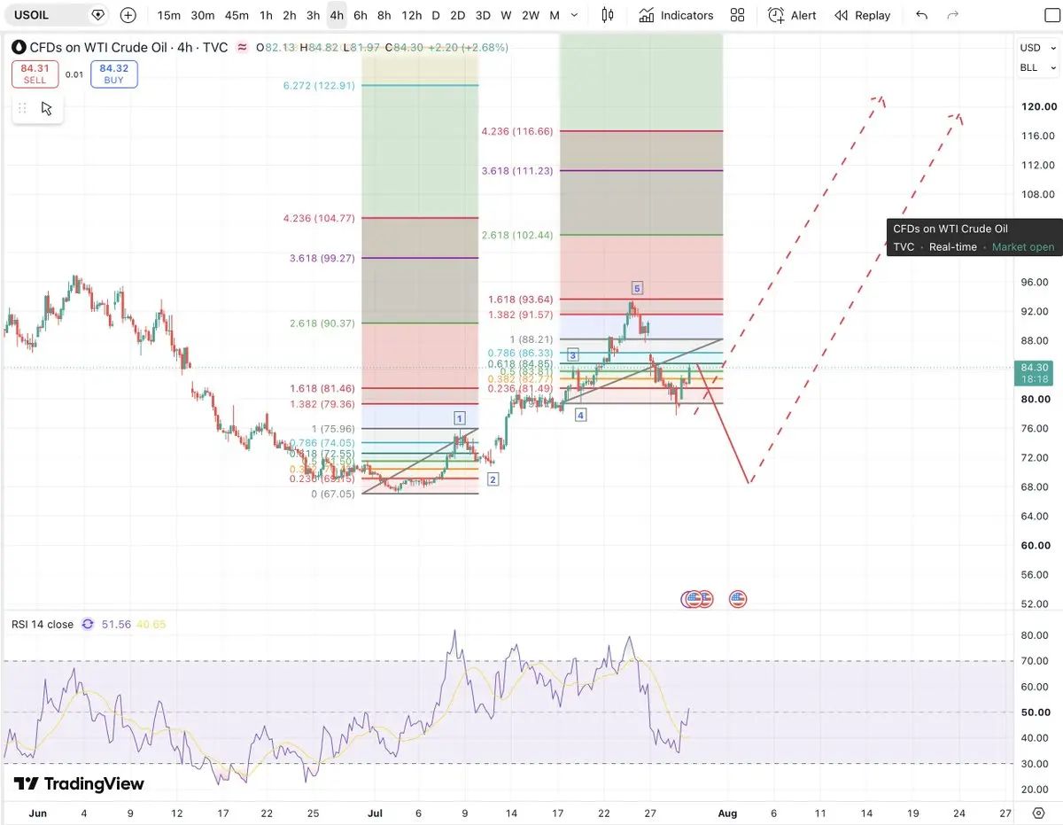Start bar Replay mode
Screen dimensions: 1063x825
click(862, 15)
